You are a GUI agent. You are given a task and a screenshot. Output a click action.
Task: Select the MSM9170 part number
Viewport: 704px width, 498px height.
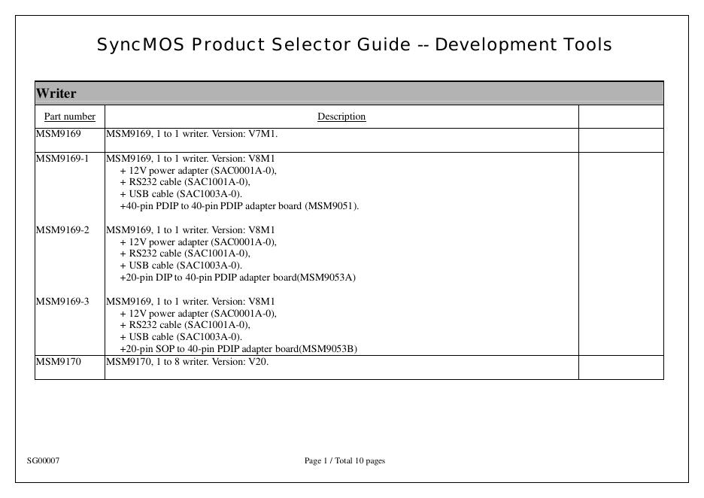pos(58,362)
